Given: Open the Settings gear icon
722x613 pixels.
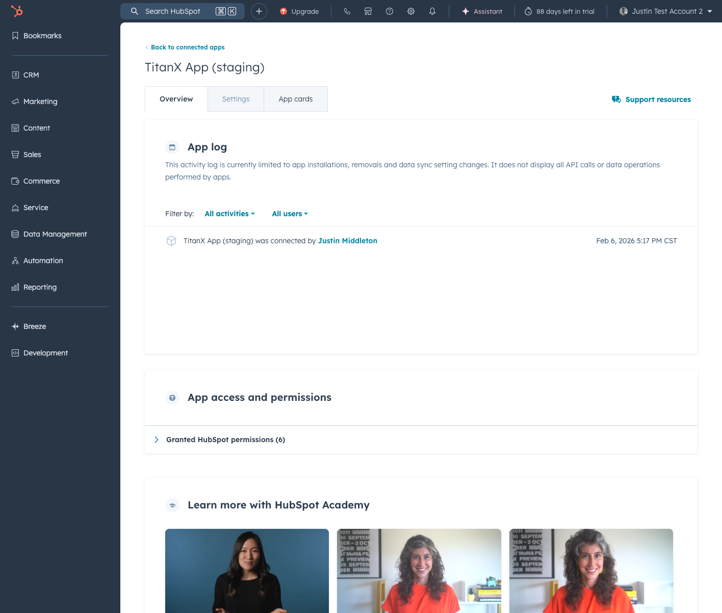Looking at the screenshot, I should [411, 11].
